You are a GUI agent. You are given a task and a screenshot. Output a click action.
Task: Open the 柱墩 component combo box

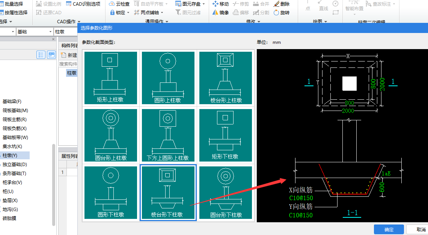click(66, 32)
